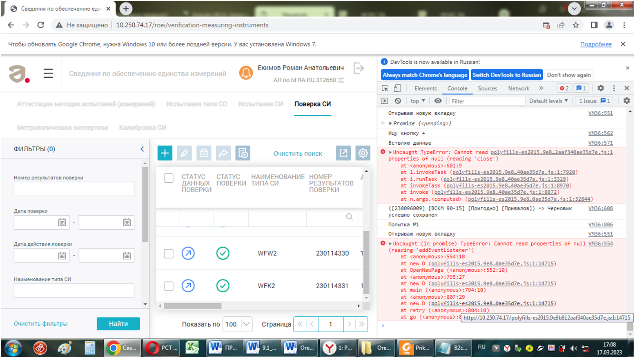Click the pencil edit icon in toolbar
This screenshot has width=635, height=358.
pos(184,153)
